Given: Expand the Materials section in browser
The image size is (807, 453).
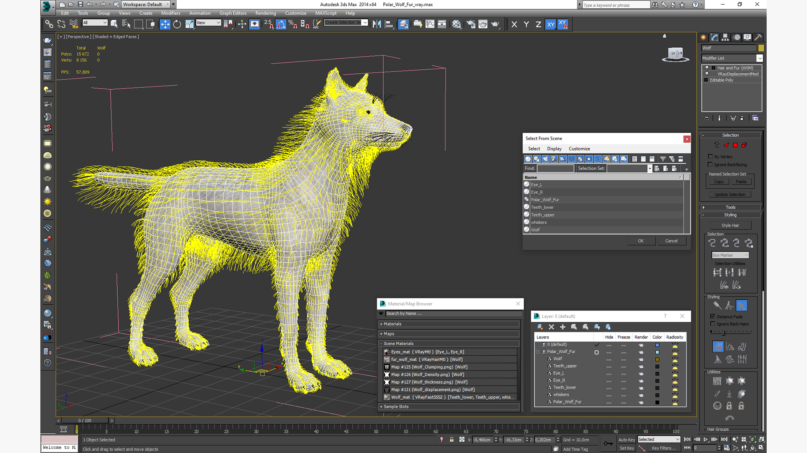Looking at the screenshot, I should [x=392, y=324].
